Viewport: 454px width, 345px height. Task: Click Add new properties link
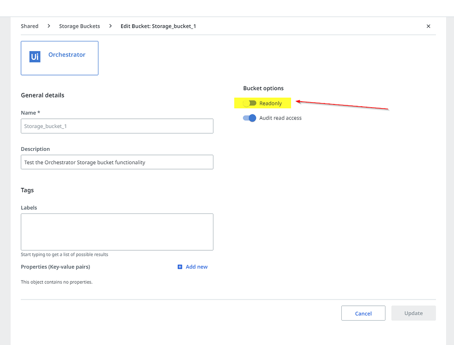click(196, 267)
